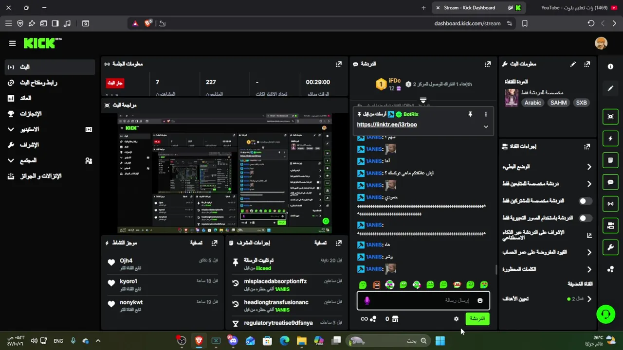Screen dimensions: 623x350
Task: Toggle stream info wrench icon in right rail
Action: (x=610, y=247)
